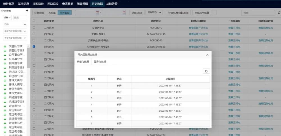
Task: Go to 实时监控 in the top navigation
Action: coord(38,4)
